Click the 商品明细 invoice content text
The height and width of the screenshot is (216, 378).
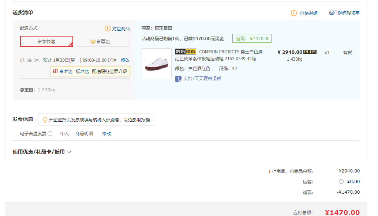[84, 134]
